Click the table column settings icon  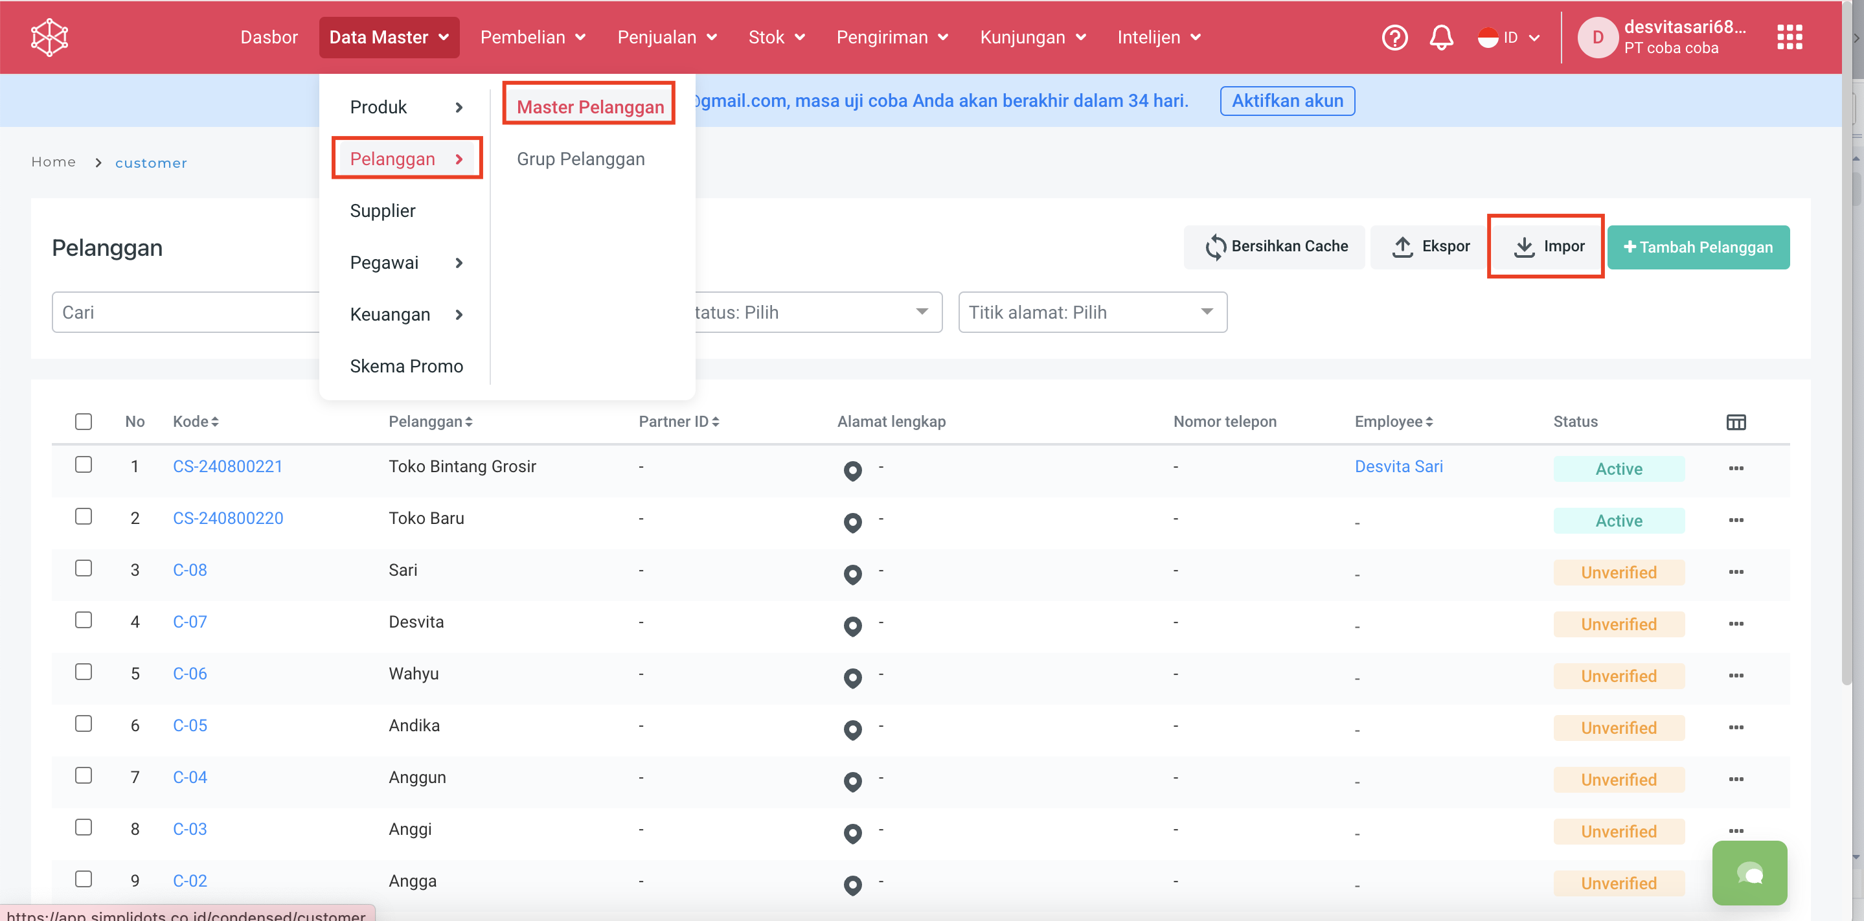point(1735,422)
